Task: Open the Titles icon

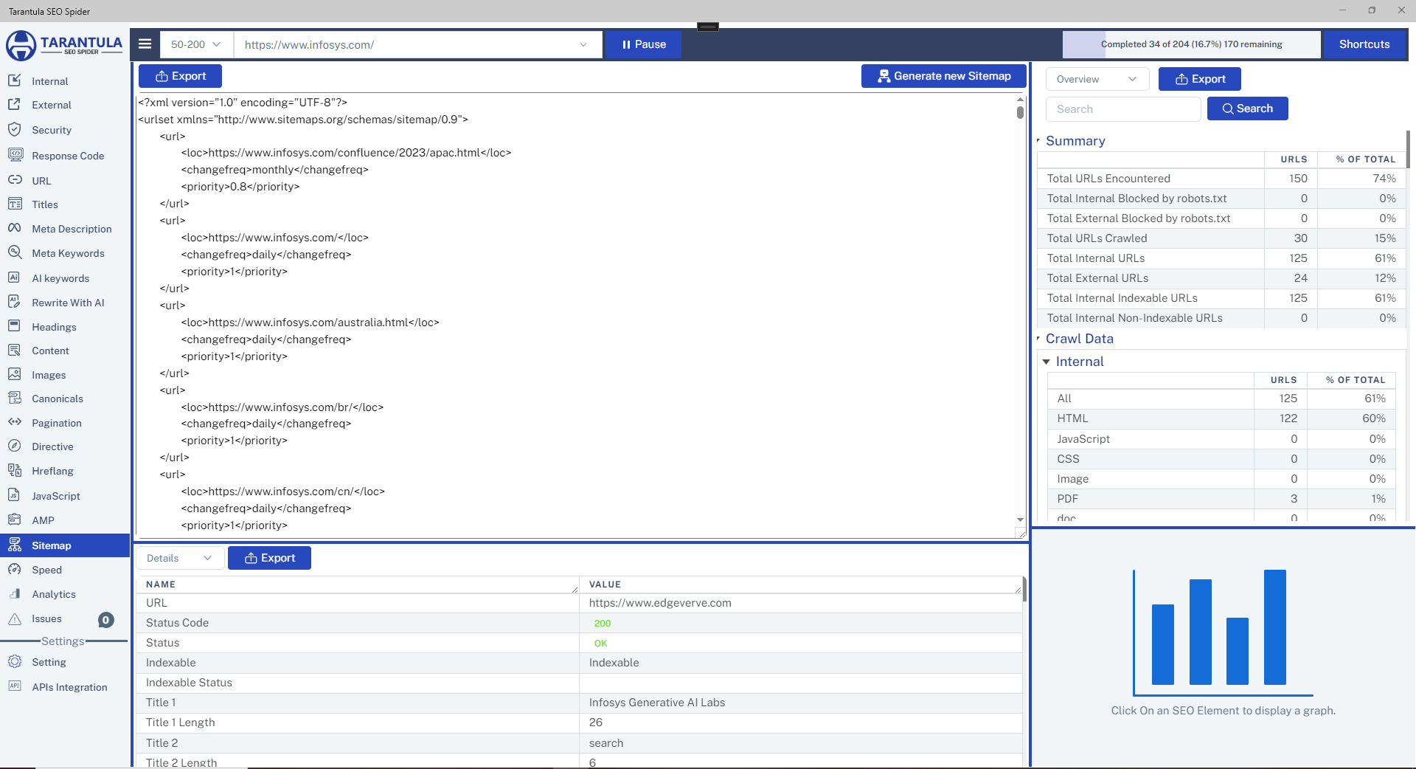Action: pos(14,204)
